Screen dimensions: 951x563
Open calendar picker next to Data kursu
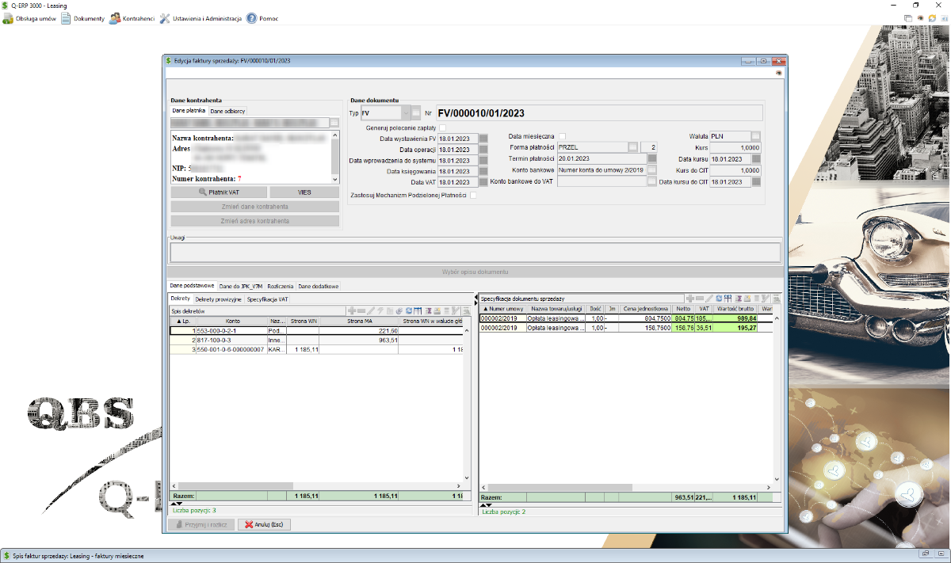click(x=756, y=158)
